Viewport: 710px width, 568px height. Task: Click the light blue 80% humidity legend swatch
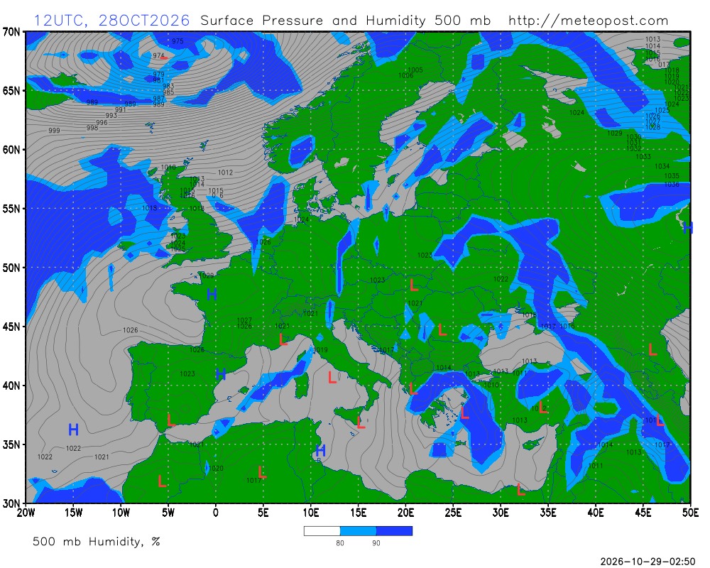point(358,531)
